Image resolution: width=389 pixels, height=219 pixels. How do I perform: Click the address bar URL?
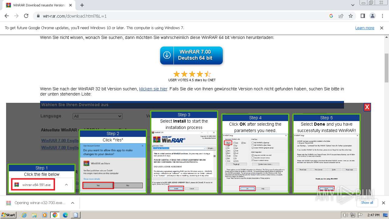pos(75,16)
